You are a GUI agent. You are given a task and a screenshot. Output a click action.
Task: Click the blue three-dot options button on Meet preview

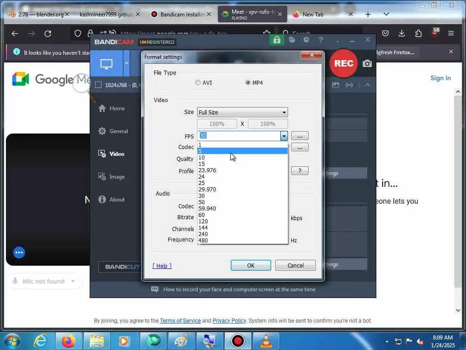pyautogui.click(x=19, y=252)
